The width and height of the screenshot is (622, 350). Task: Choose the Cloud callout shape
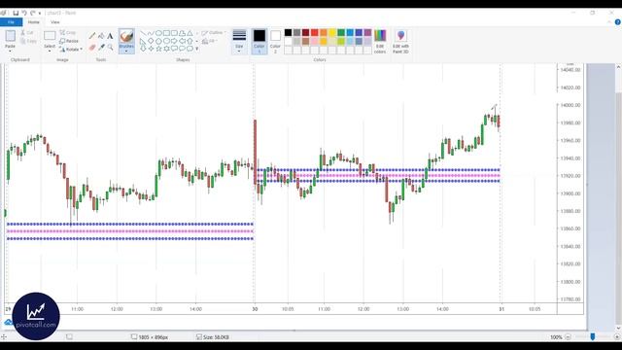(x=190, y=49)
